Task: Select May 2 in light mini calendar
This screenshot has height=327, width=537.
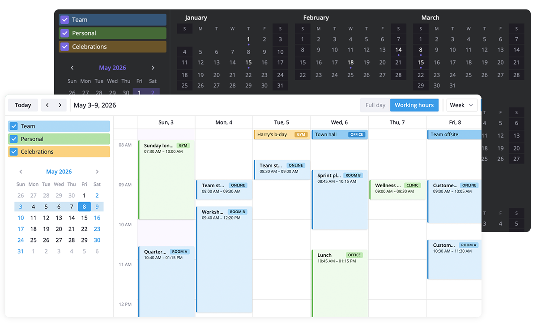Action: 97,195
